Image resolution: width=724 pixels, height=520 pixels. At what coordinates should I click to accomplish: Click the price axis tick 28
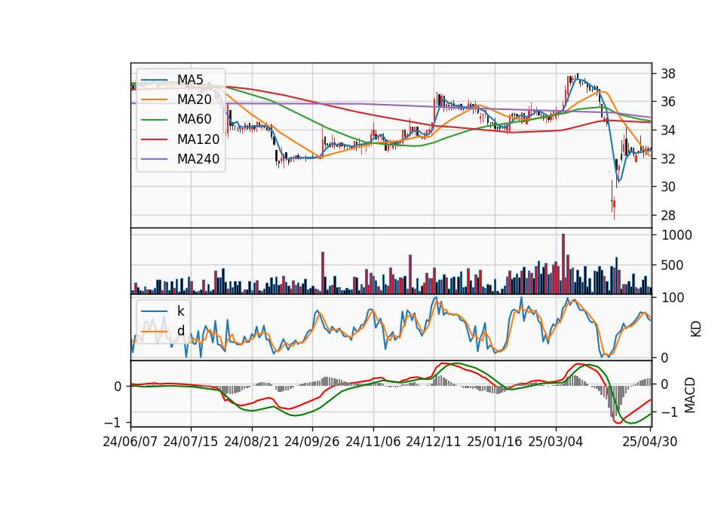pos(668,216)
